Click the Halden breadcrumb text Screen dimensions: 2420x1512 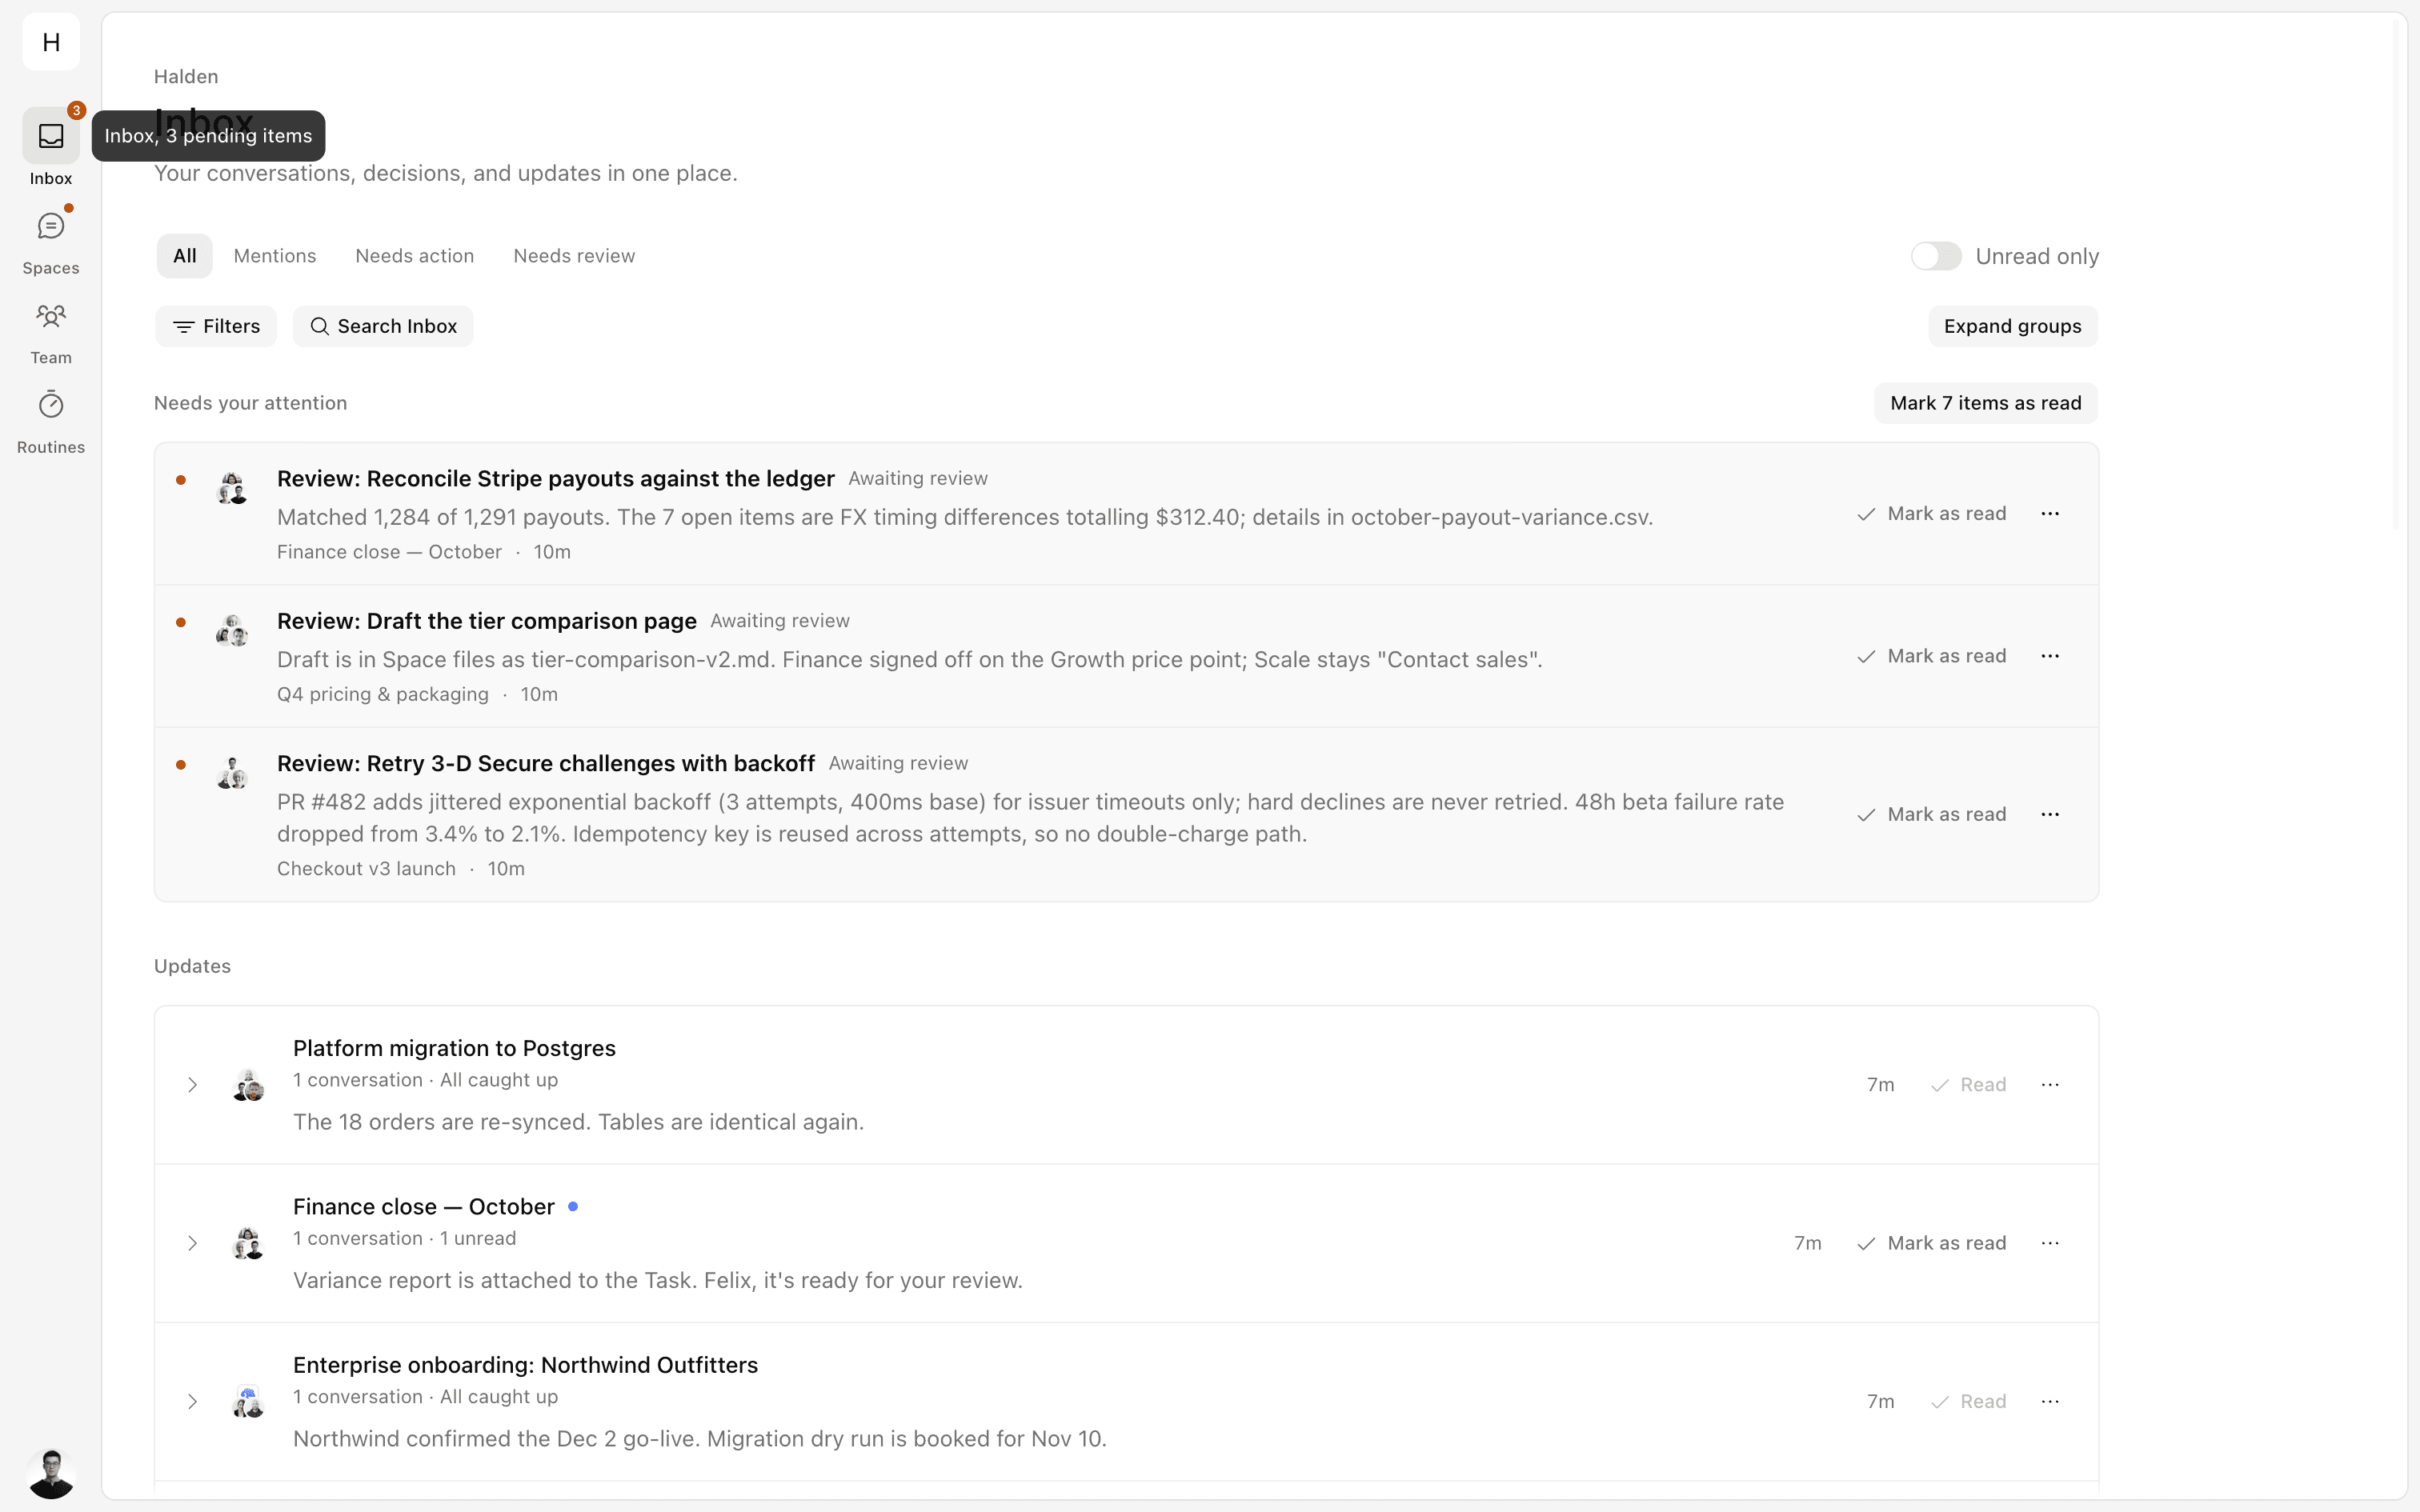[x=186, y=76]
